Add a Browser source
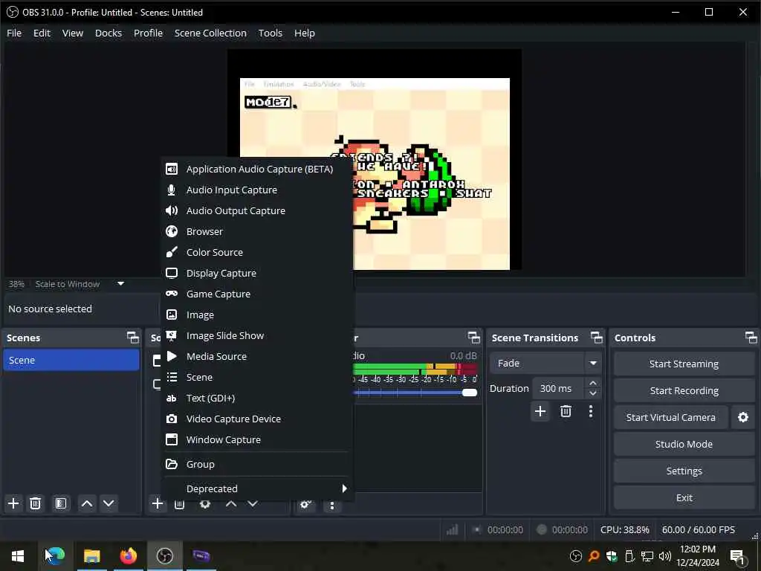 pyautogui.click(x=256, y=232)
